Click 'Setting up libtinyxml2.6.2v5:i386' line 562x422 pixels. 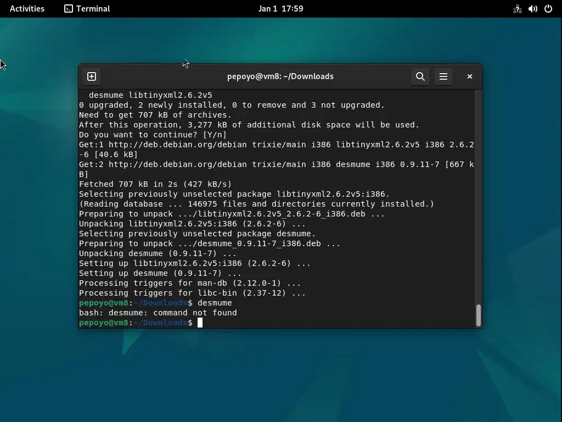point(195,263)
